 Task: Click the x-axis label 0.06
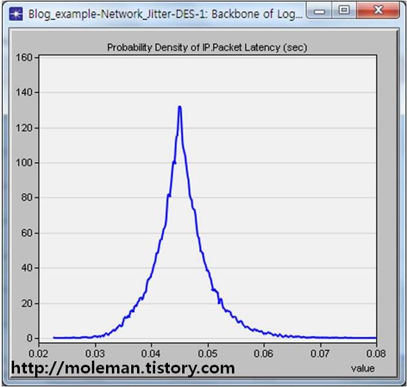[264, 353]
